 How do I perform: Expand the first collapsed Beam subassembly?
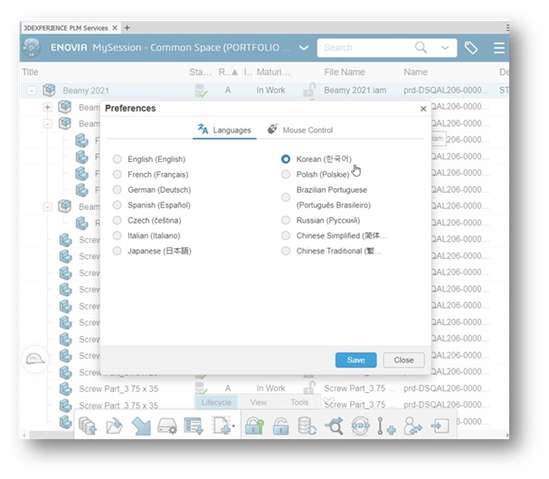coord(47,107)
